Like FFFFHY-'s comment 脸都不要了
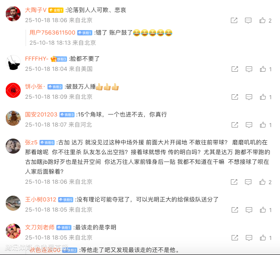 coord(263,69)
